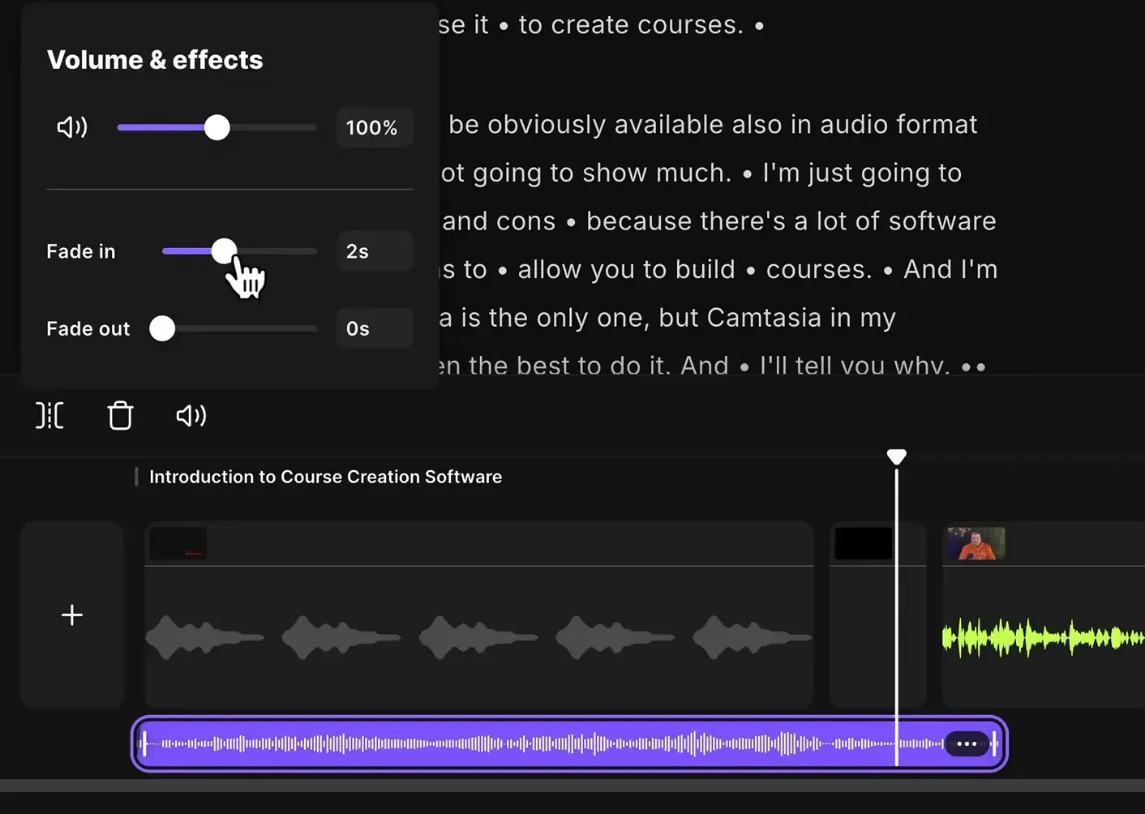The height and width of the screenshot is (814, 1145).
Task: Add a new track with the plus icon
Action: (x=71, y=615)
